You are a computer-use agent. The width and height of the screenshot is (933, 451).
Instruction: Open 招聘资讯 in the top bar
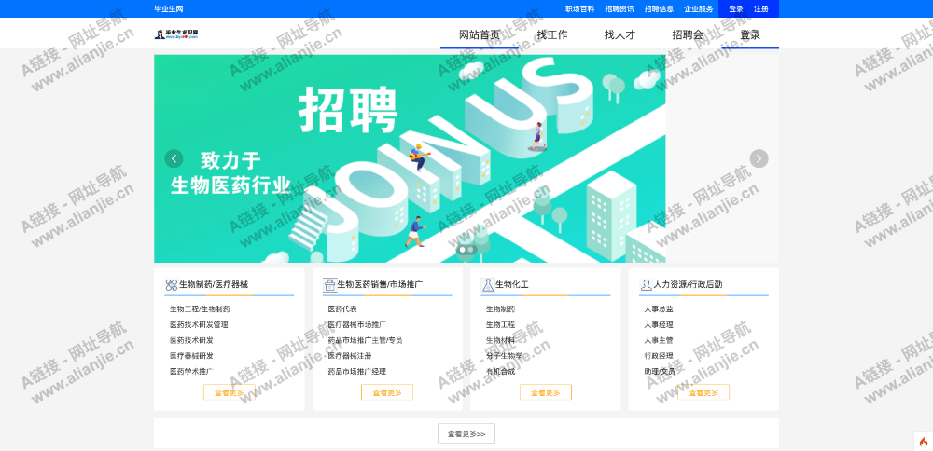620,9
